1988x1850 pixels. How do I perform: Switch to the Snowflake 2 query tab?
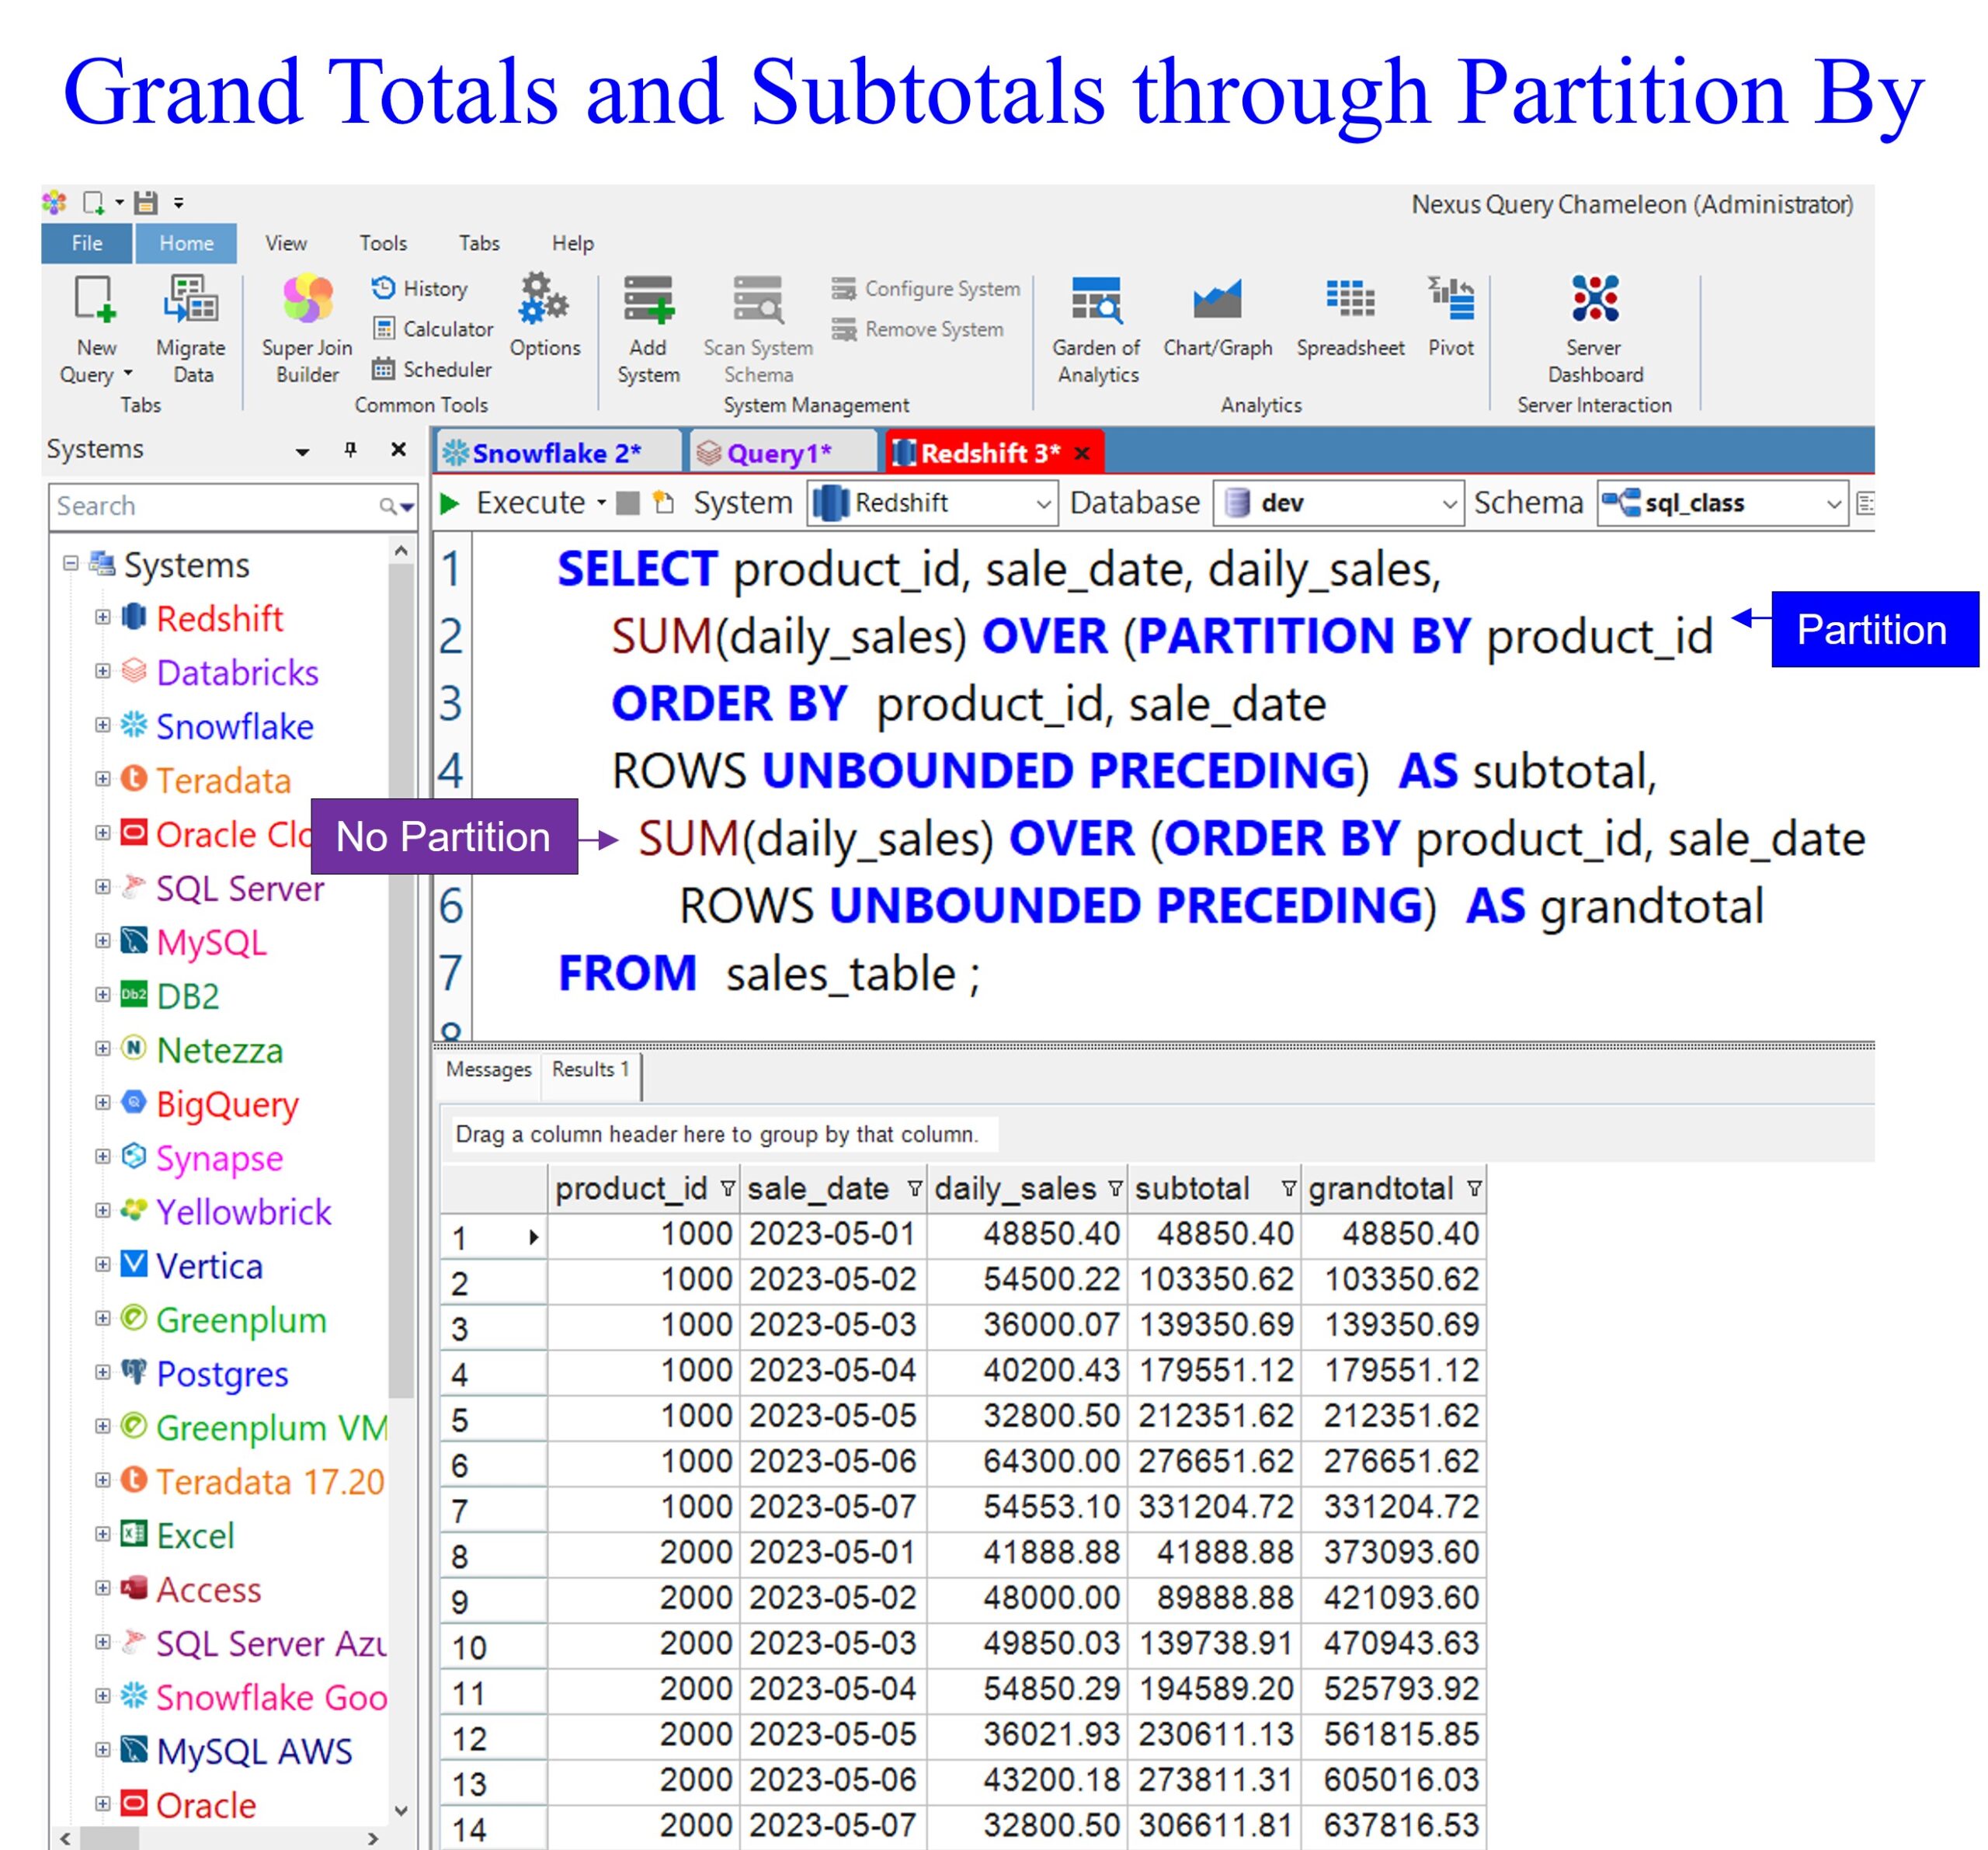pos(556,453)
